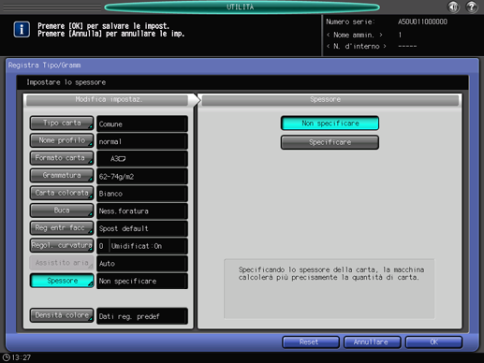The image size is (484, 363).
Task: Click the Dati reg. predef value
Action: click(x=142, y=316)
